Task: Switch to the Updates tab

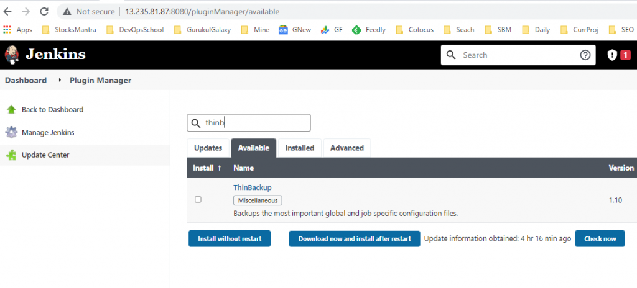Action: (x=208, y=148)
